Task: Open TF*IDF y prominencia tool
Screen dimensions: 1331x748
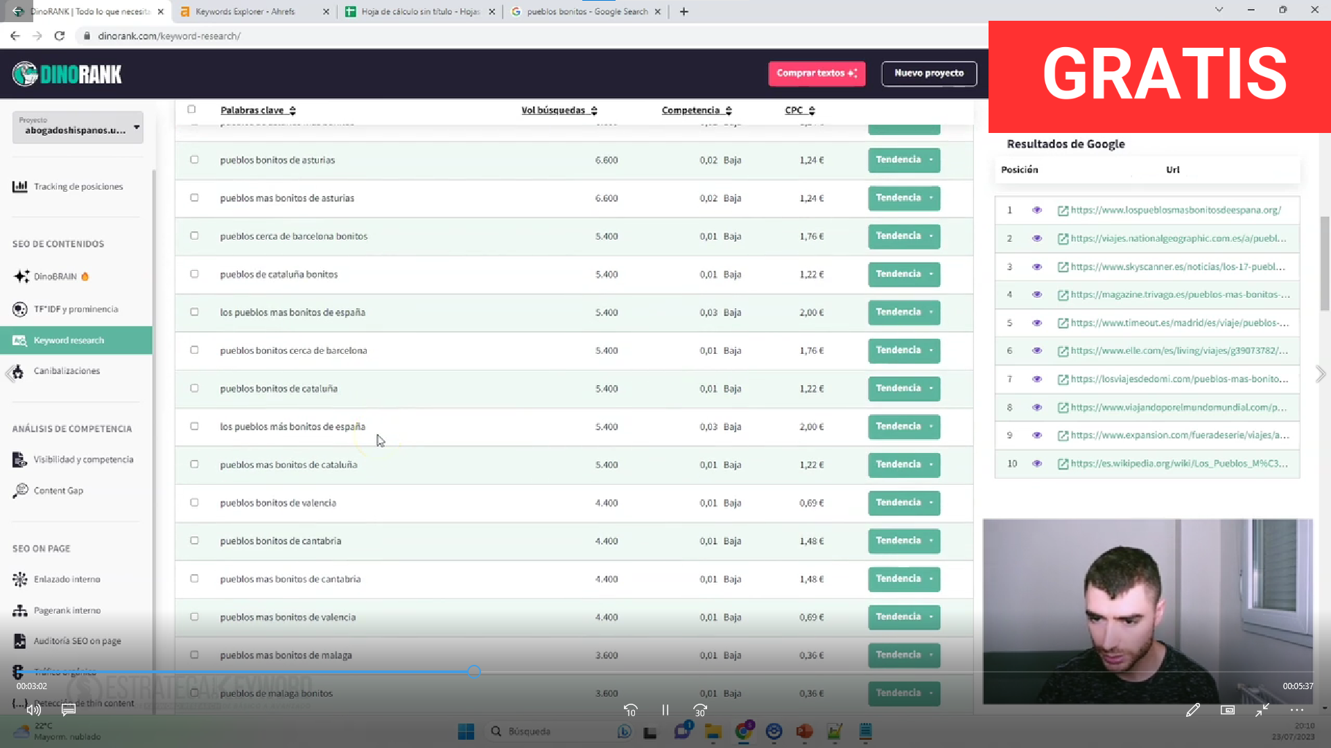Action: click(x=66, y=309)
